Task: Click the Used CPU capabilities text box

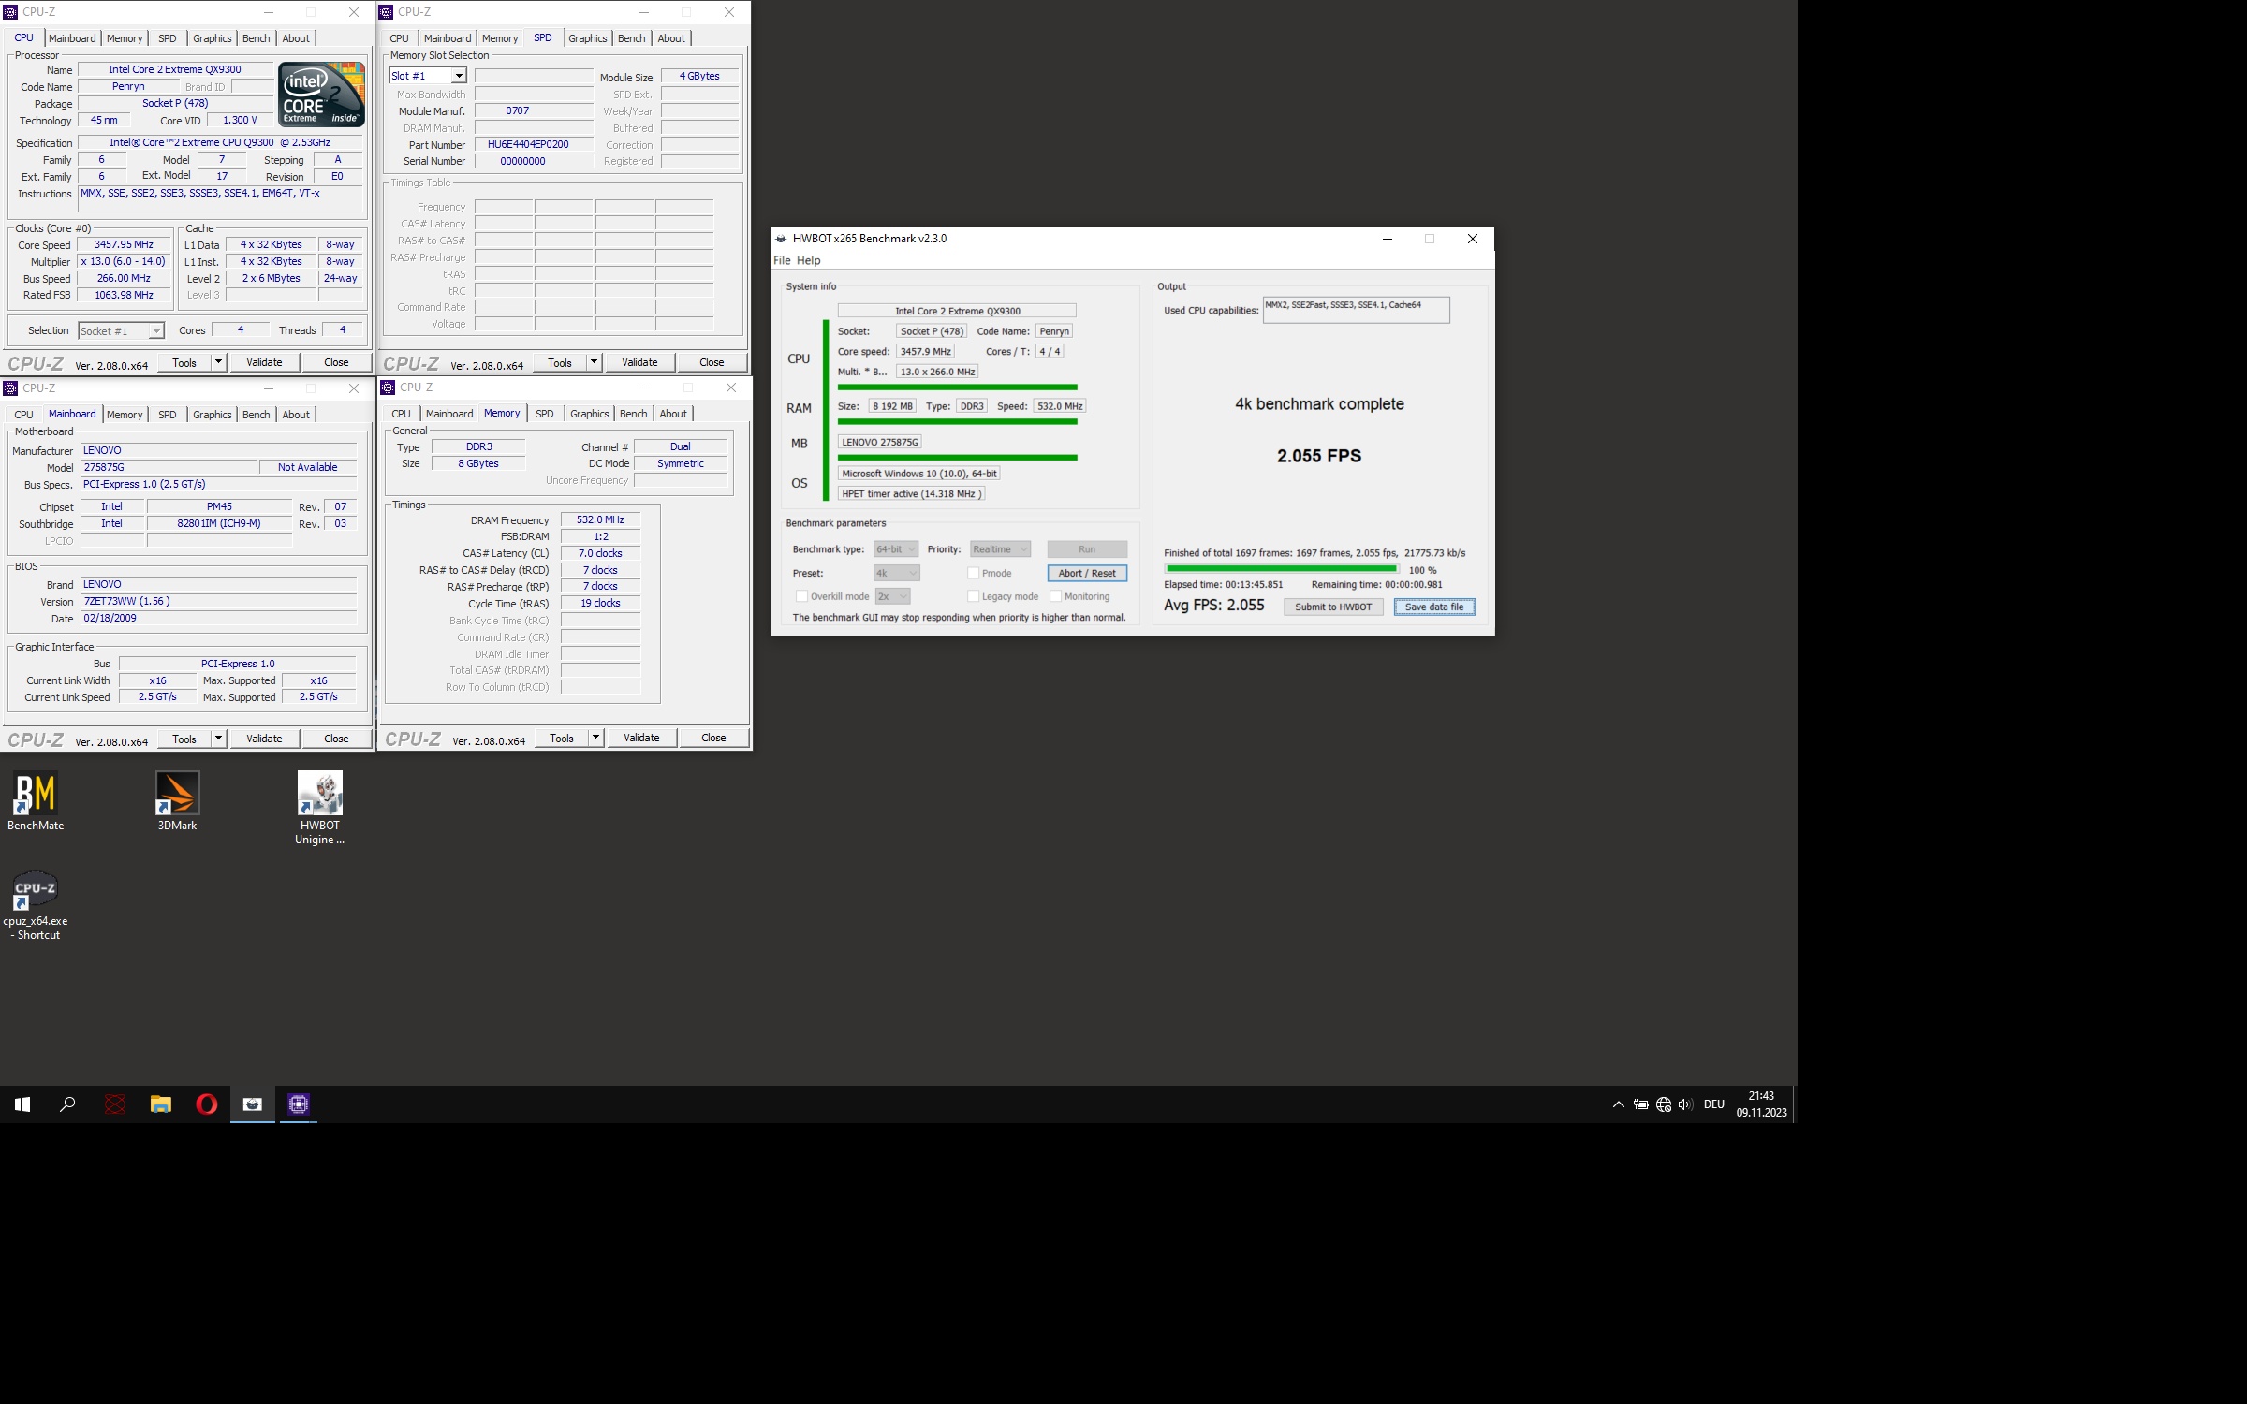Action: pos(1357,310)
